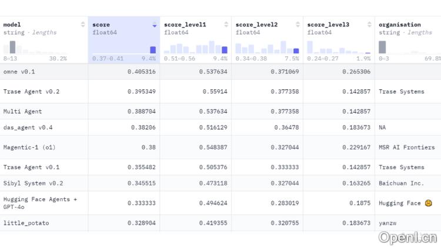This screenshot has height=247, width=441.
Task: Select highlighted bar in score_level2 histogram
Action: coord(296,51)
